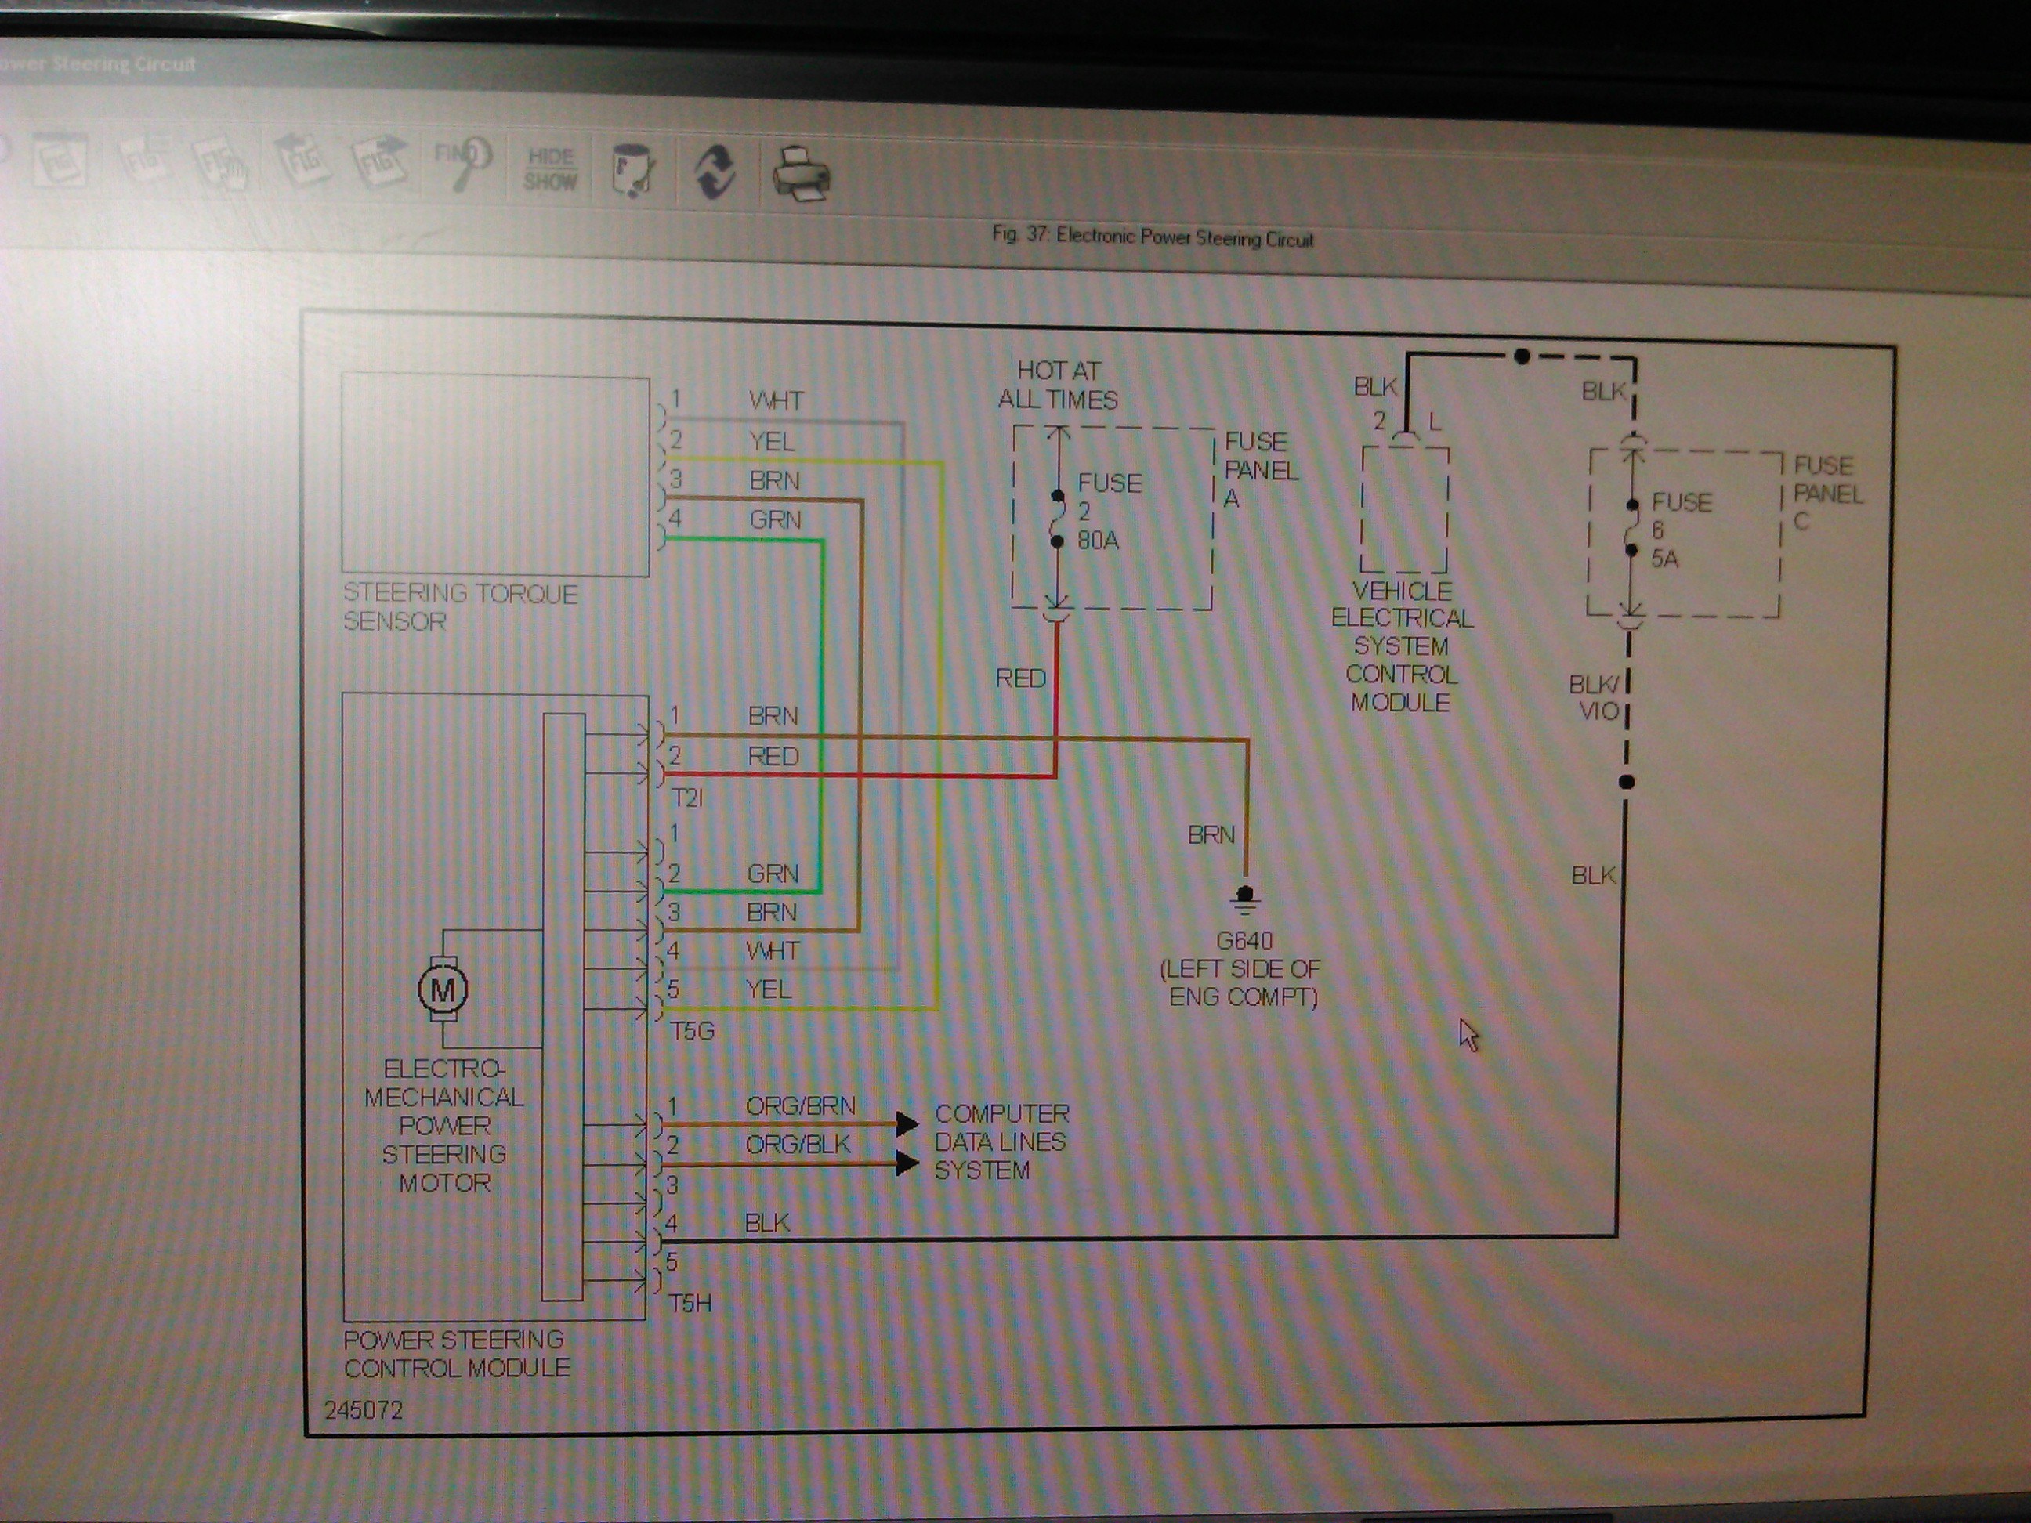Click torque sensor pin 1 WHT label

pos(776,400)
